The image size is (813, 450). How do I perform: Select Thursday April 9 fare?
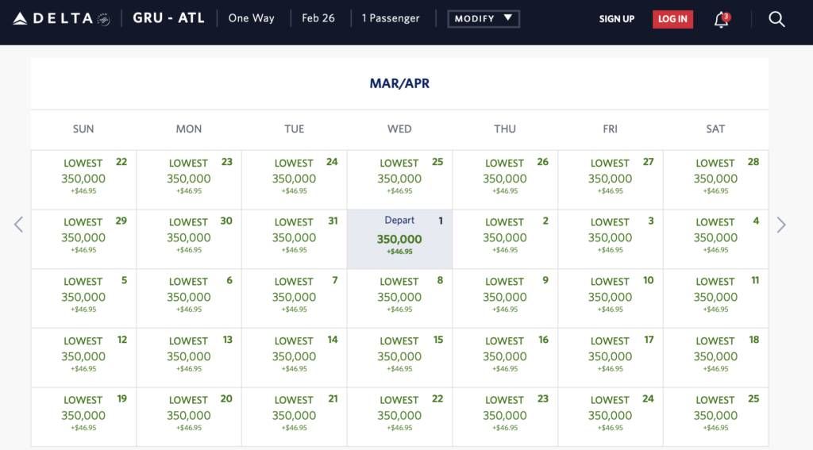[x=505, y=298]
